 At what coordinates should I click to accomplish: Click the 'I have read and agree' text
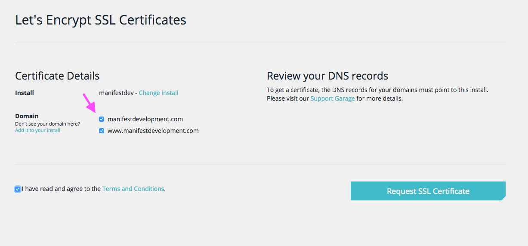pyautogui.click(x=61, y=189)
